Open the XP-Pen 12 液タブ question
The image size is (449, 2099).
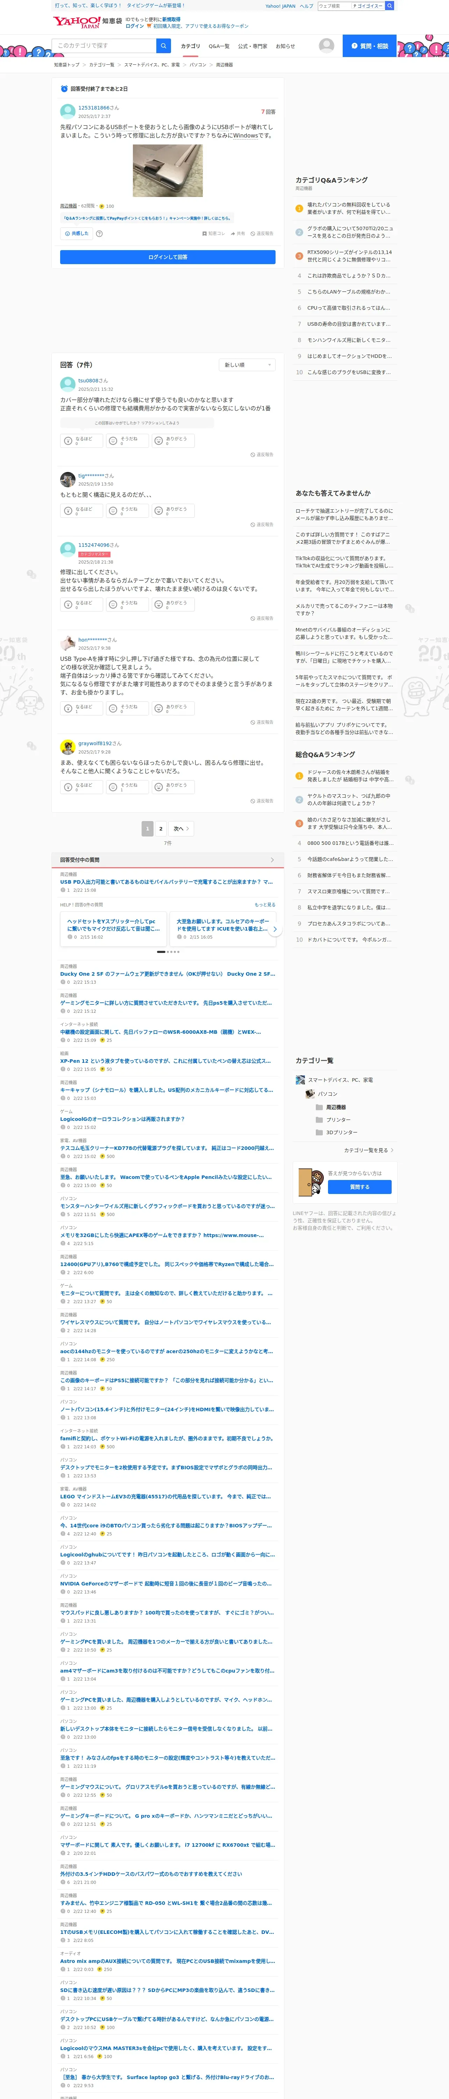[x=165, y=1061]
